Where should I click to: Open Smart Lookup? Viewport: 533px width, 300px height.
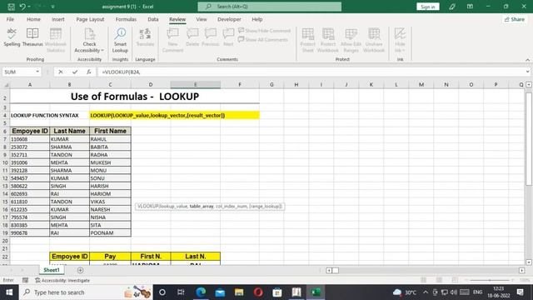(120, 40)
